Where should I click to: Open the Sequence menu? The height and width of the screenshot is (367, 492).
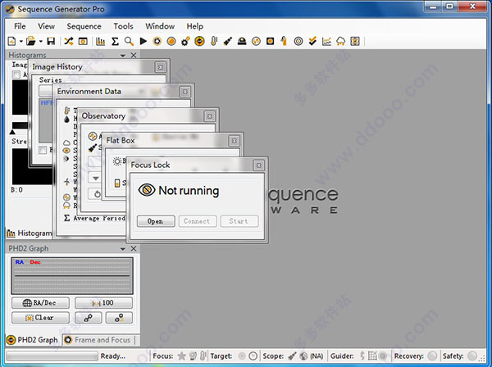[84, 26]
